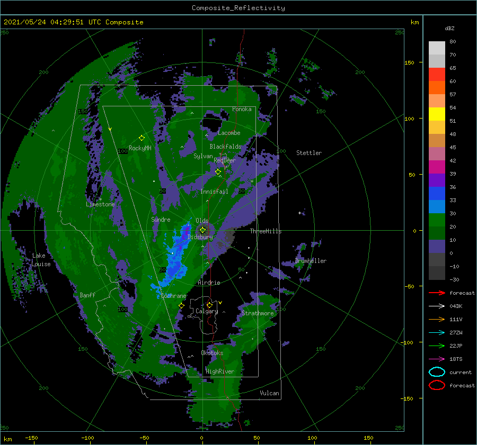The image size is (477, 445).
Task: Click the Lake Louise label
Action: coord(41,260)
